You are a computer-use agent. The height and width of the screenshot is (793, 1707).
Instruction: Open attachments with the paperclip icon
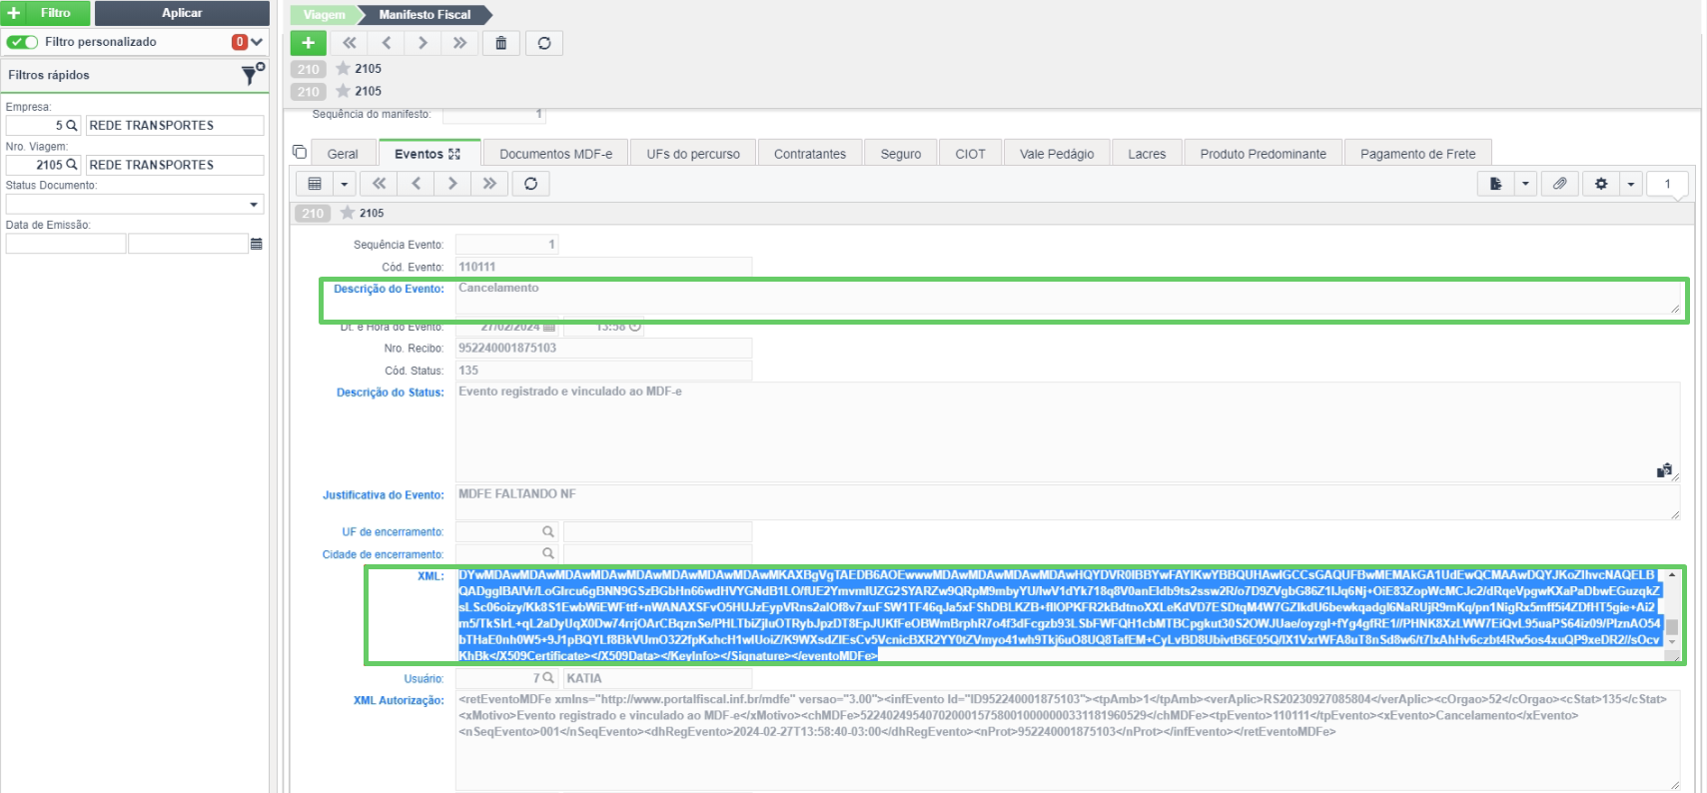[1559, 184]
